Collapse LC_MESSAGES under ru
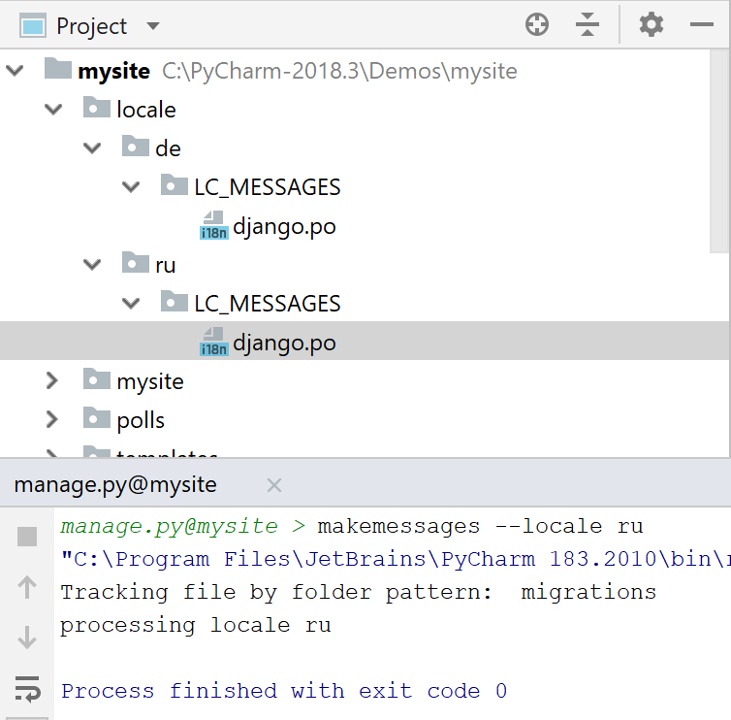This screenshot has height=720, width=731. (x=131, y=304)
